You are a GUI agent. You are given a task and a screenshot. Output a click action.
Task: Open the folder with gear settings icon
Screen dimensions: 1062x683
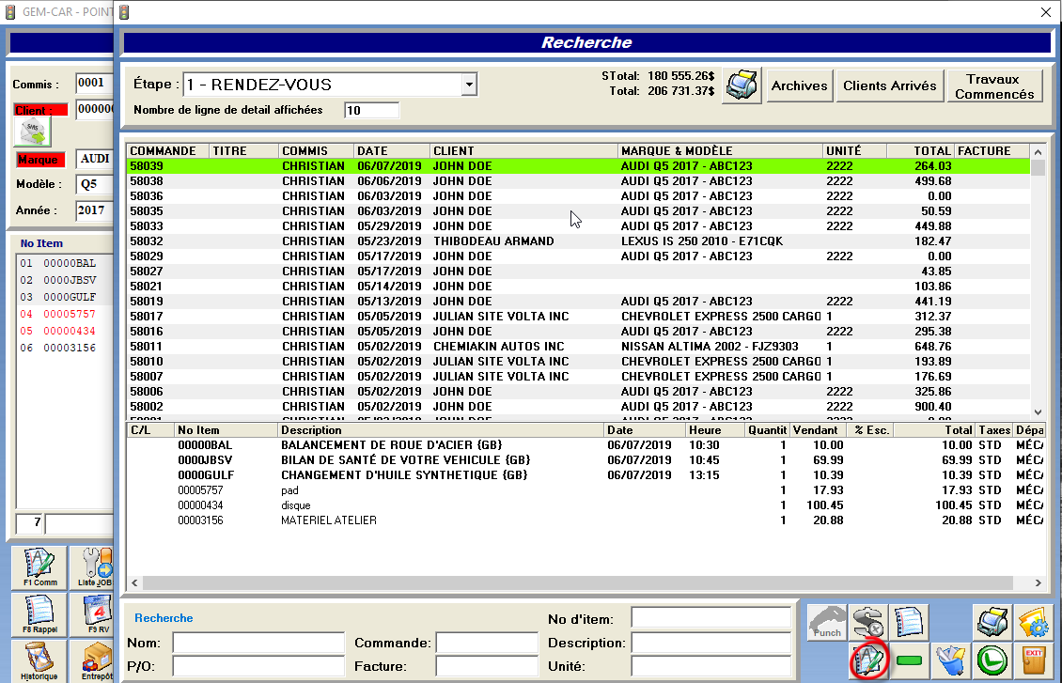(x=1034, y=622)
